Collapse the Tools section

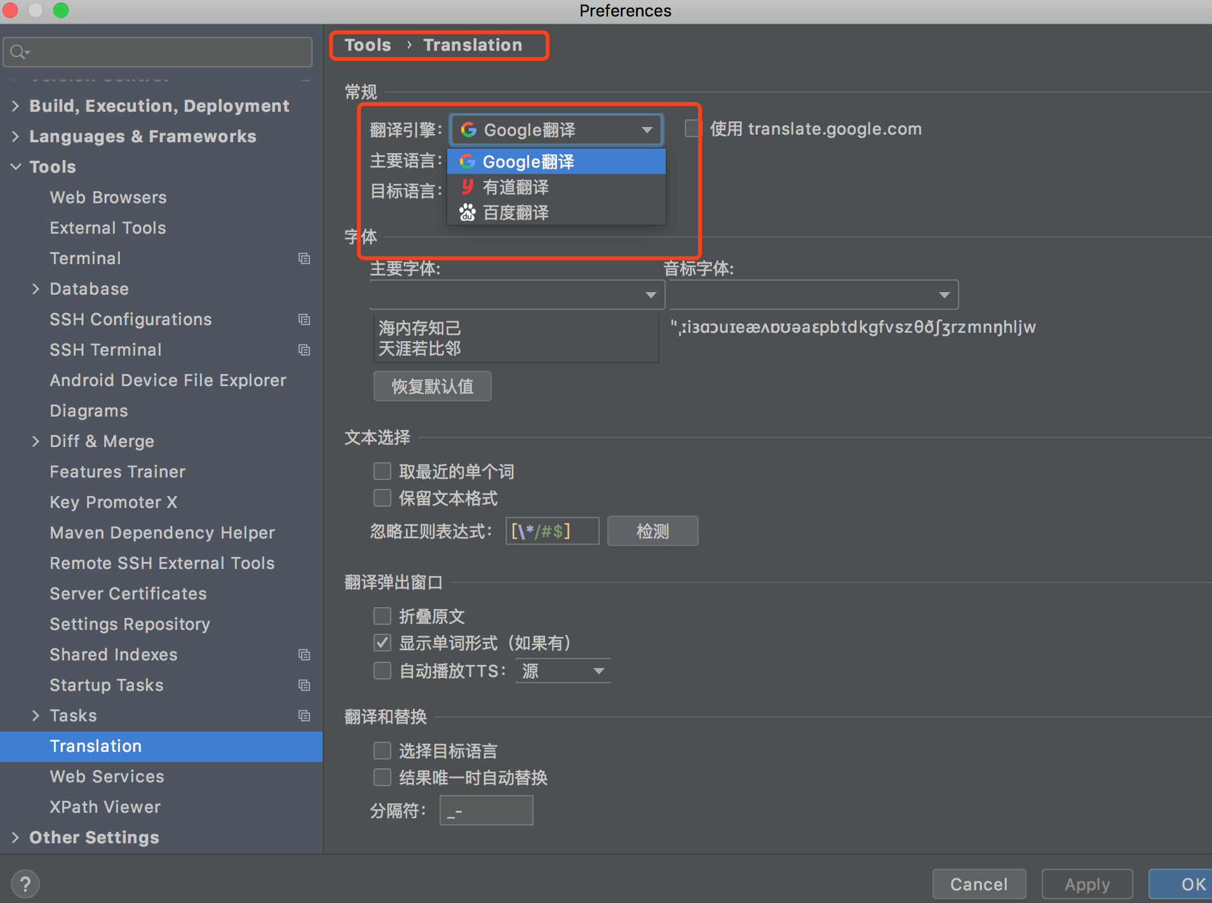pos(16,167)
